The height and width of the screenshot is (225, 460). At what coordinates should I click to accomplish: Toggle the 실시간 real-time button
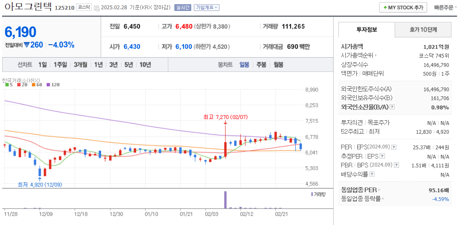(183, 8)
